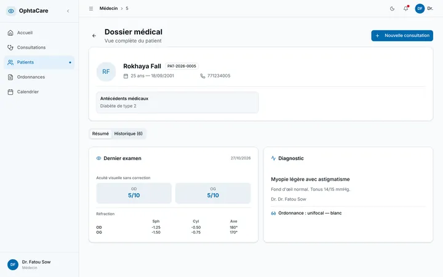Image resolution: width=443 pixels, height=277 pixels.
Task: Click the exam date 27/10/2026
Action: coord(241,158)
